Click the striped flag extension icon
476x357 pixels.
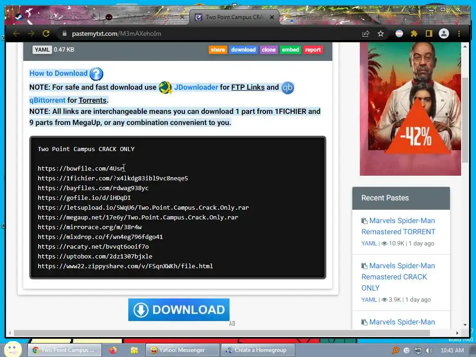[x=399, y=33]
